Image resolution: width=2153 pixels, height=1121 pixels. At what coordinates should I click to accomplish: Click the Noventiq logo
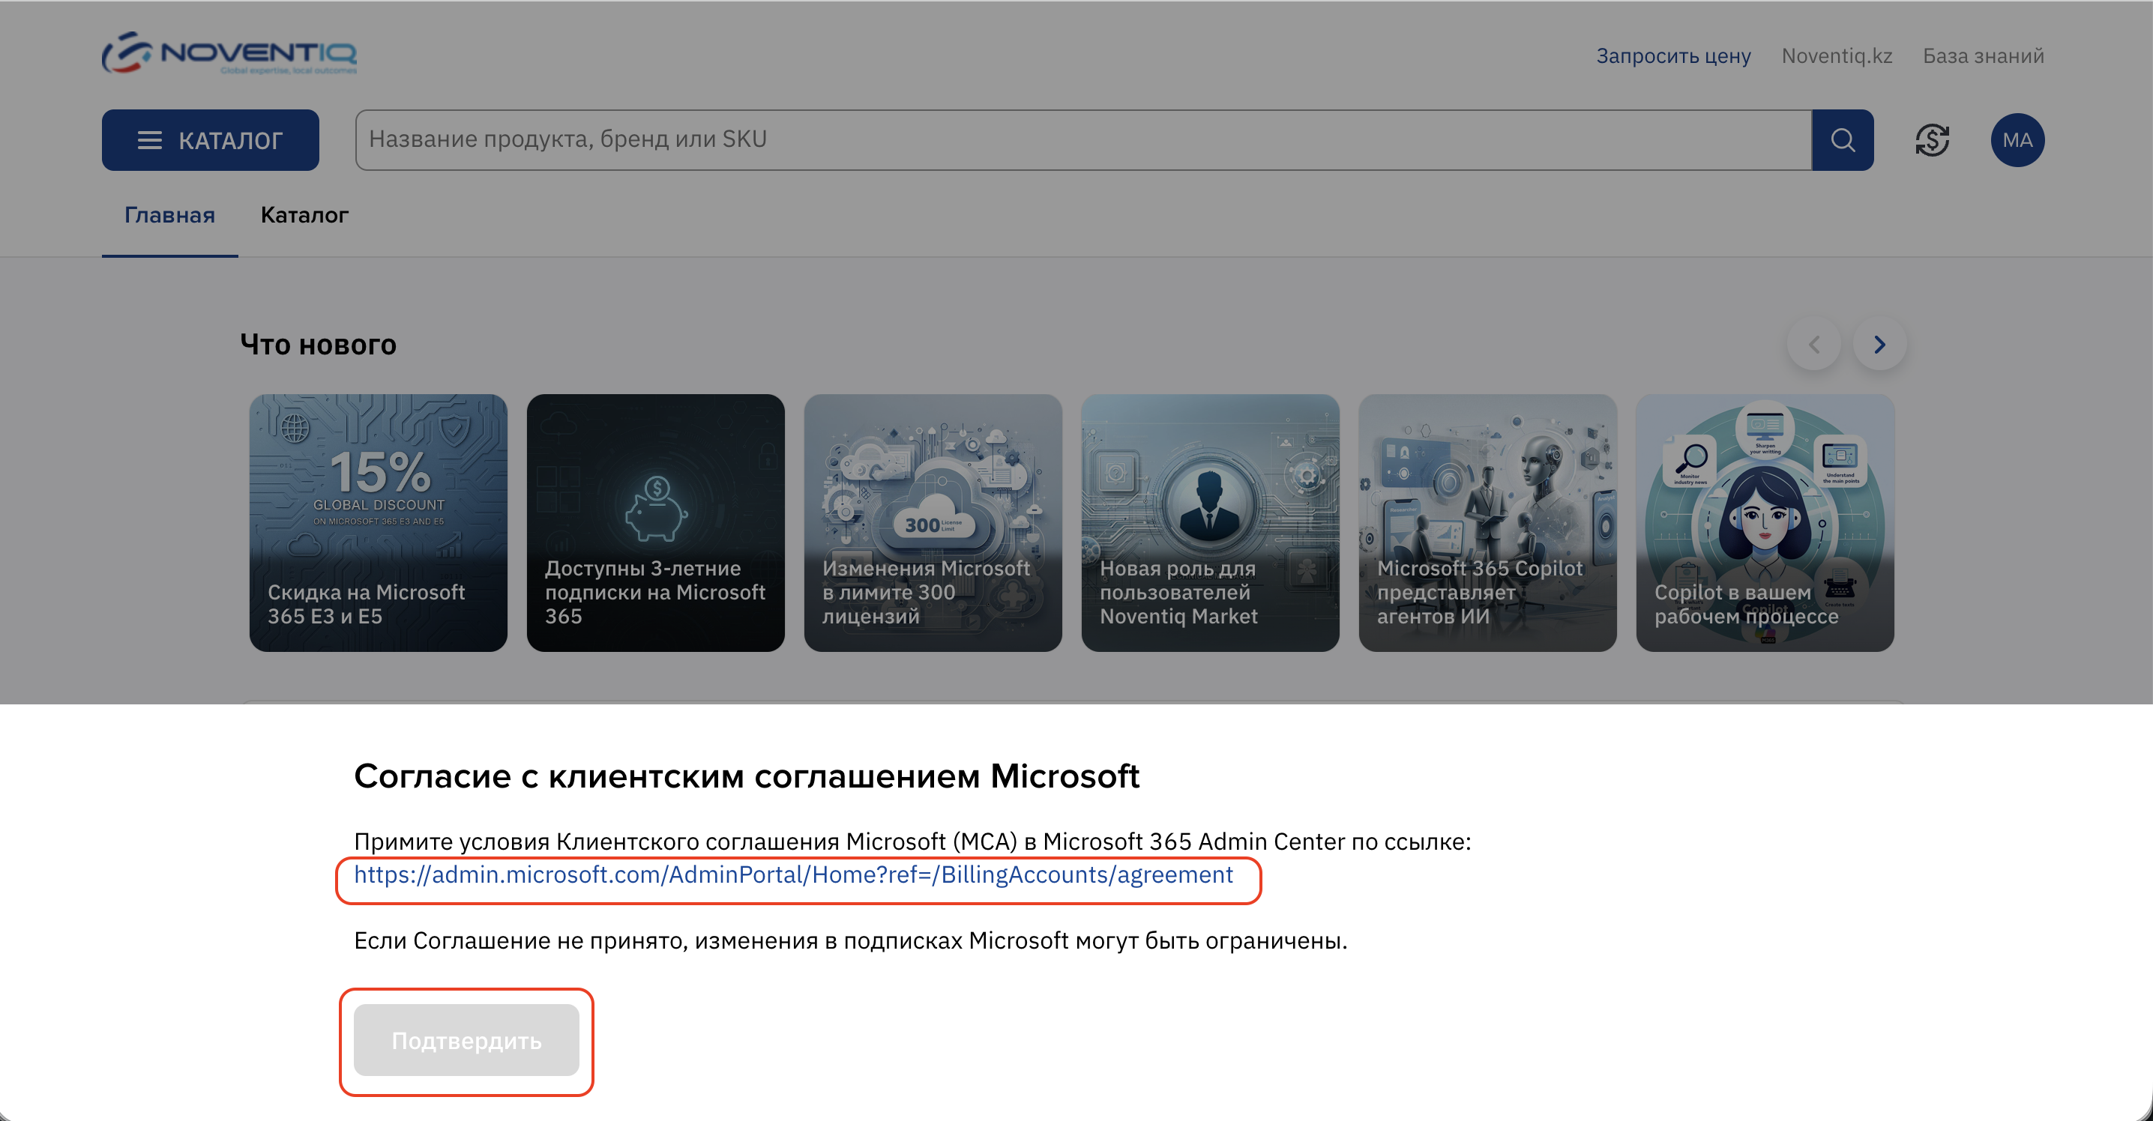229,53
